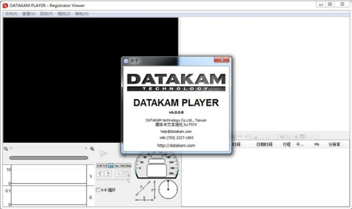This screenshot has width=352, height=209.
Task: Close the DATAKAM PLAYER main window
Action: 342,4
